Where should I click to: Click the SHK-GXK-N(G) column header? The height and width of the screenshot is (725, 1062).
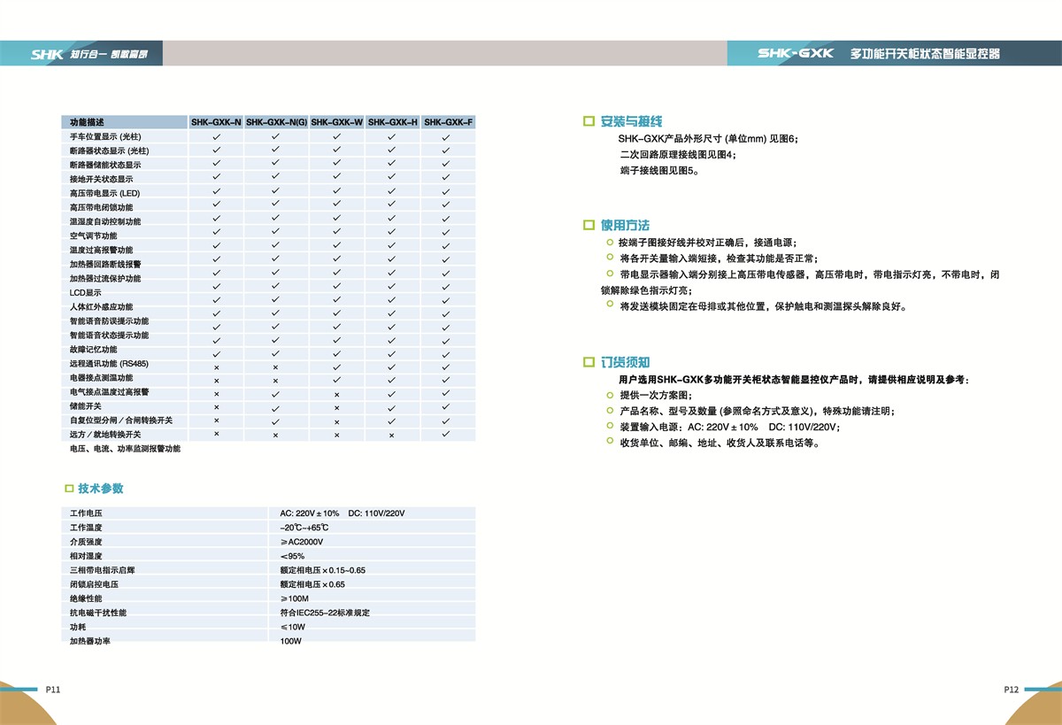276,121
